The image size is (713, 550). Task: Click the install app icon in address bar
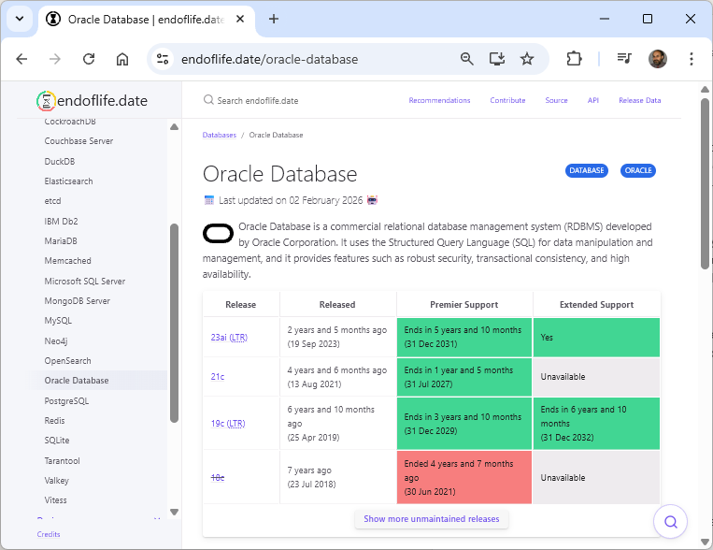[x=497, y=59]
